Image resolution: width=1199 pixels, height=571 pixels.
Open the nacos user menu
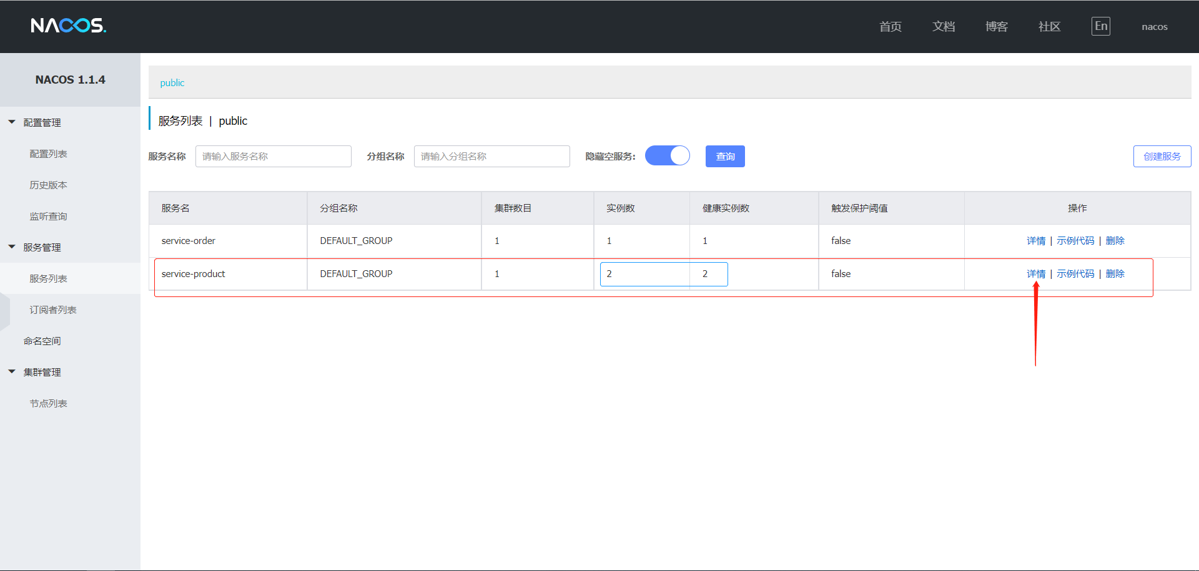pyautogui.click(x=1155, y=27)
